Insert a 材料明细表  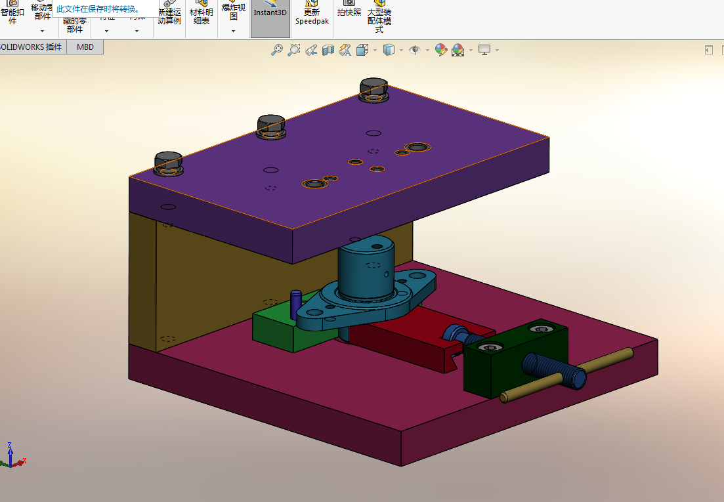point(202,14)
